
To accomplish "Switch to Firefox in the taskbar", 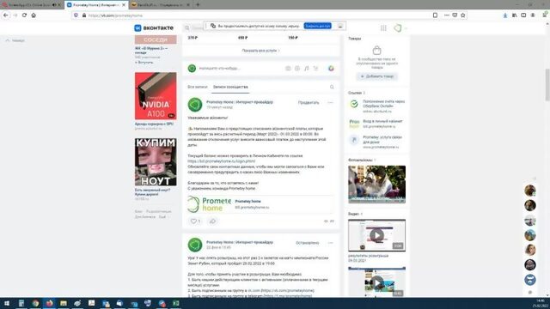I will (x=49, y=303).
